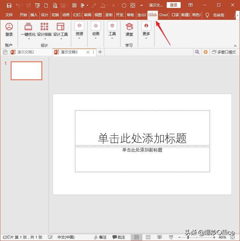Viewport: 240px width, 241px height.
Task: Open the 一键优化 dropdown
Action: 28,31
